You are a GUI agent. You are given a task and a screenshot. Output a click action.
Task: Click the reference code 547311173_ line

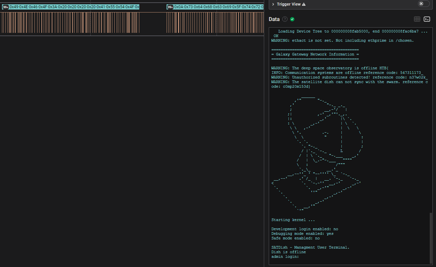(x=347, y=73)
